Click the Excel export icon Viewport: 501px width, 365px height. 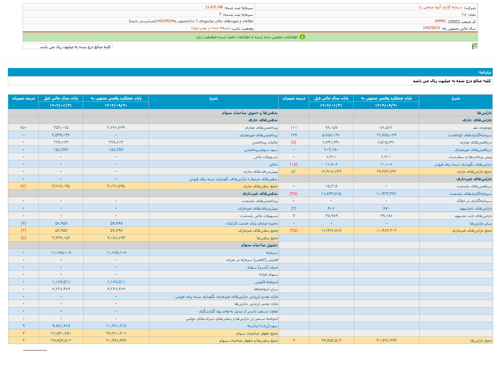pos(475,46)
